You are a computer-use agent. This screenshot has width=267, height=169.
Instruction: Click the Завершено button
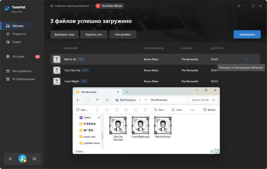click(x=247, y=34)
